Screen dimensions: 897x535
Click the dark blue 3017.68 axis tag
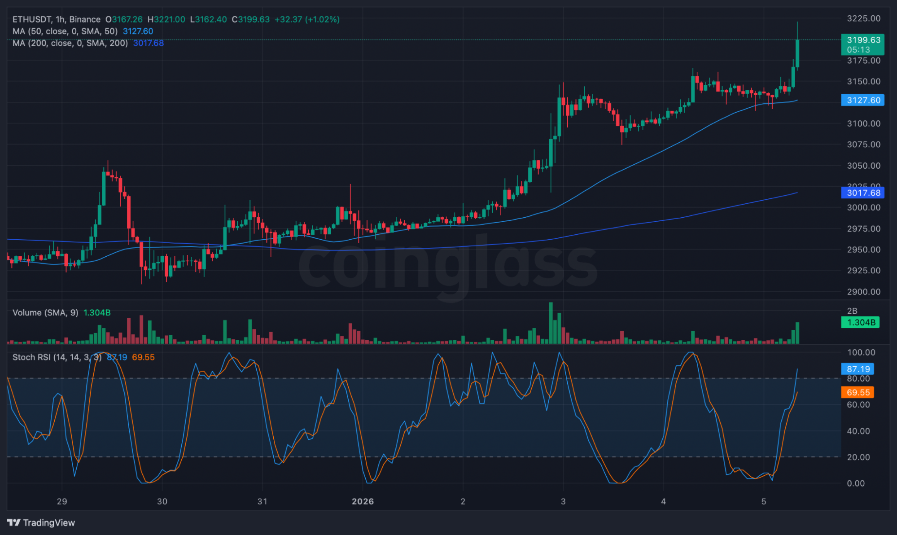click(x=862, y=193)
